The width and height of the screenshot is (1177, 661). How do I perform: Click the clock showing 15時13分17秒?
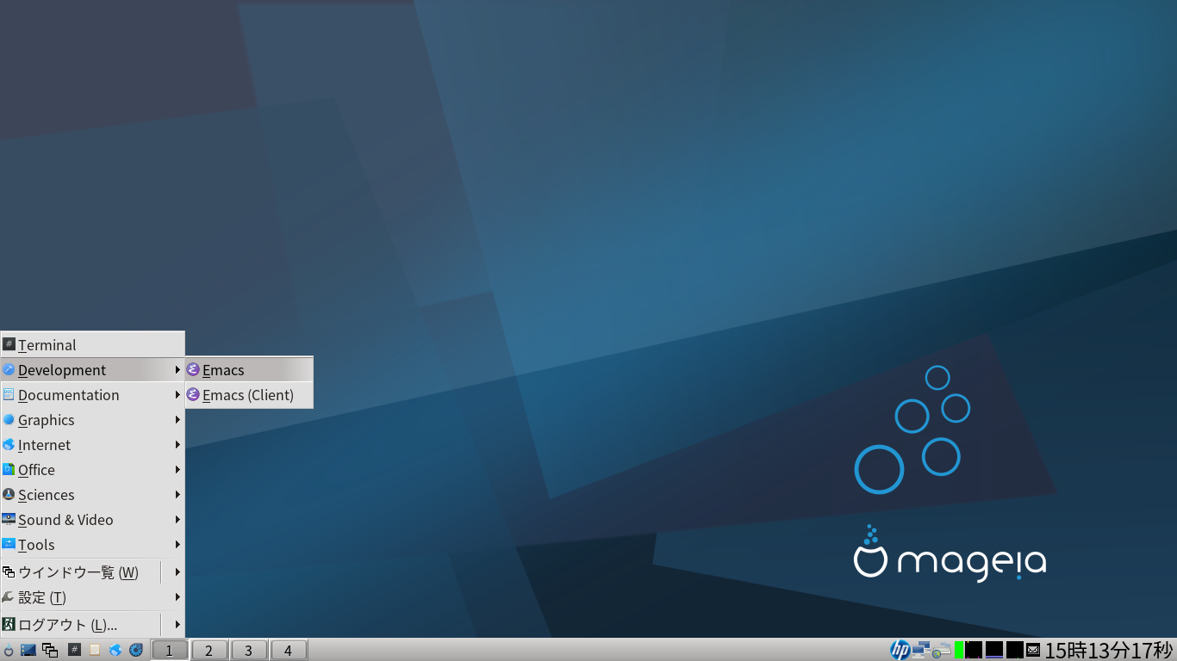1109,650
